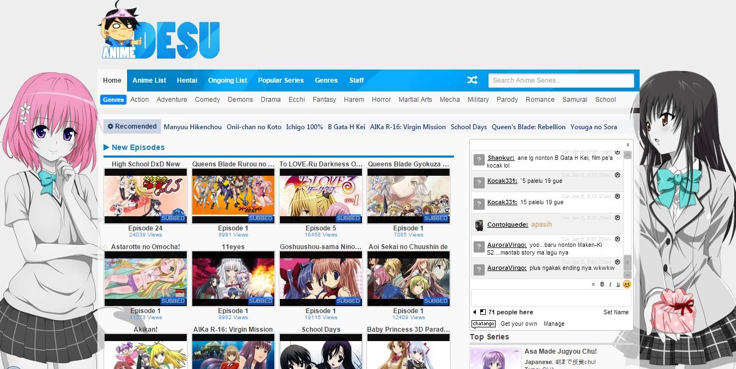Open the Ongoing List menu
The image size is (736, 369).
pos(227,80)
